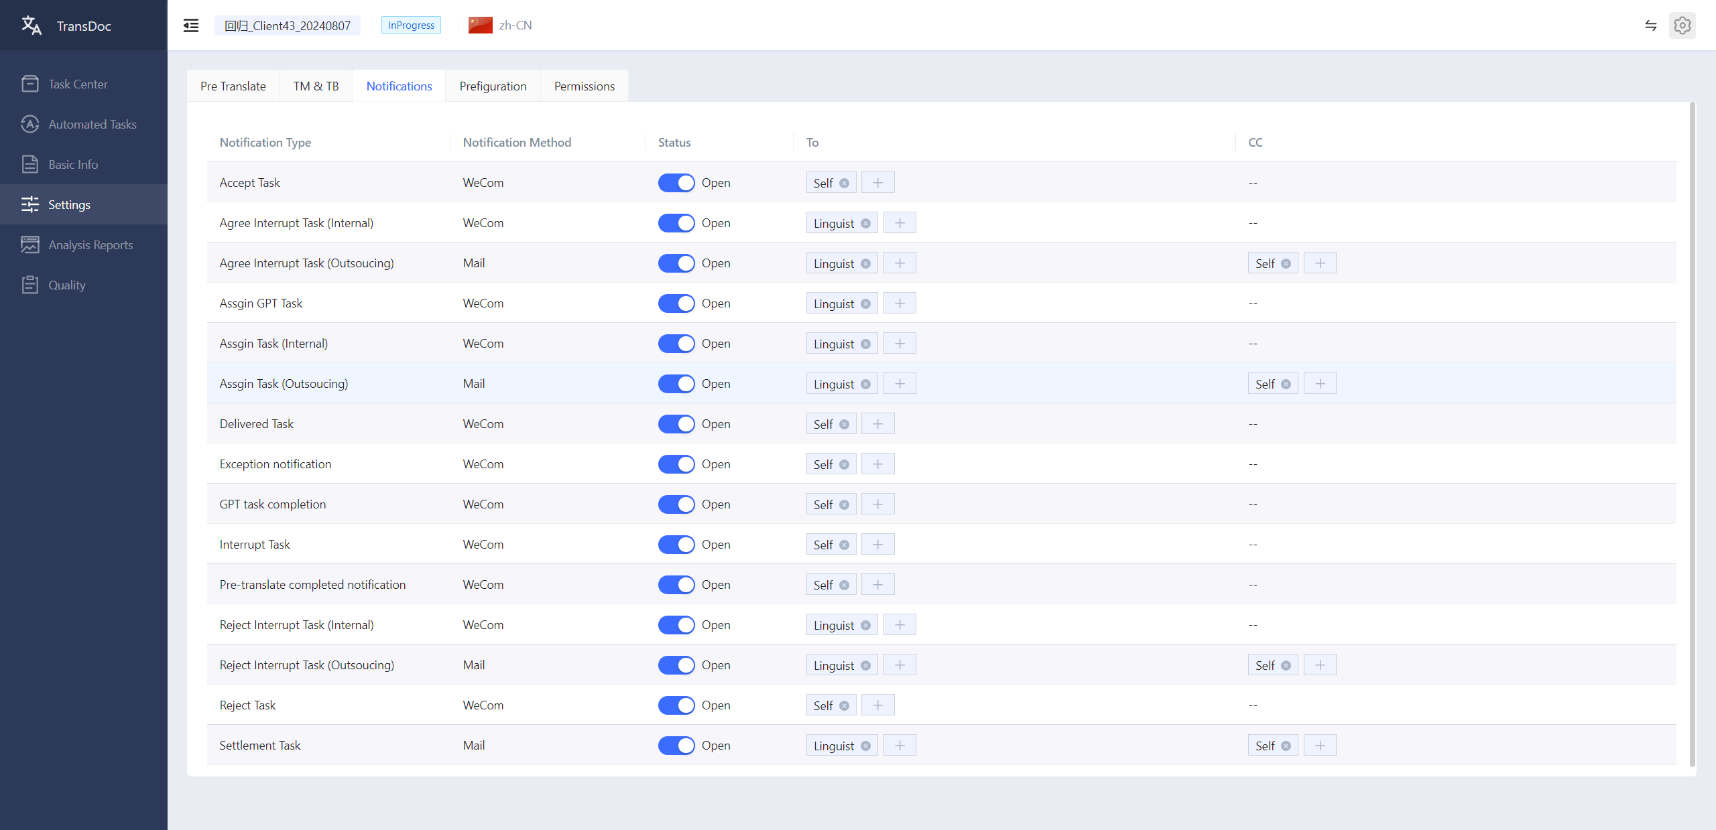Add a recipient to the Reject Task row
1716x830 pixels.
tap(877, 705)
